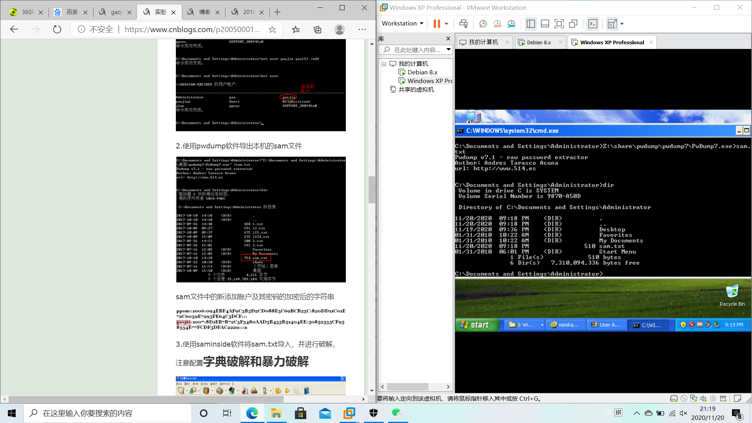Image resolution: width=752 pixels, height=423 pixels.
Task: Enter full screen mode in VMware
Action: 559,24
